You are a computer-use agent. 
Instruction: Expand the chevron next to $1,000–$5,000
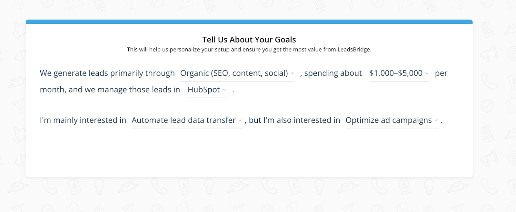427,74
